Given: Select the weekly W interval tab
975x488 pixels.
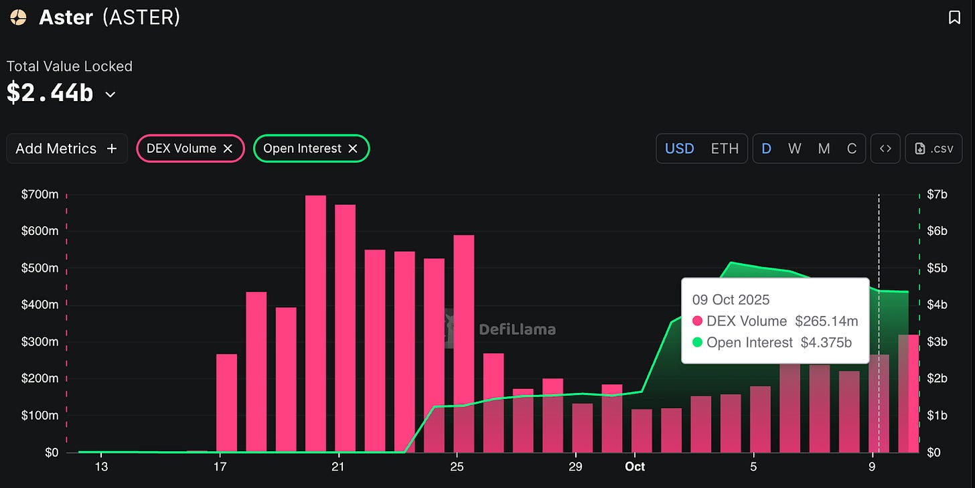Looking at the screenshot, I should [x=795, y=149].
